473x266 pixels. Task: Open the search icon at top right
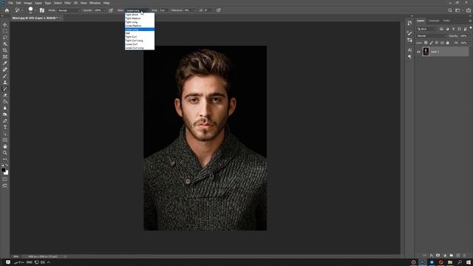pos(450,10)
